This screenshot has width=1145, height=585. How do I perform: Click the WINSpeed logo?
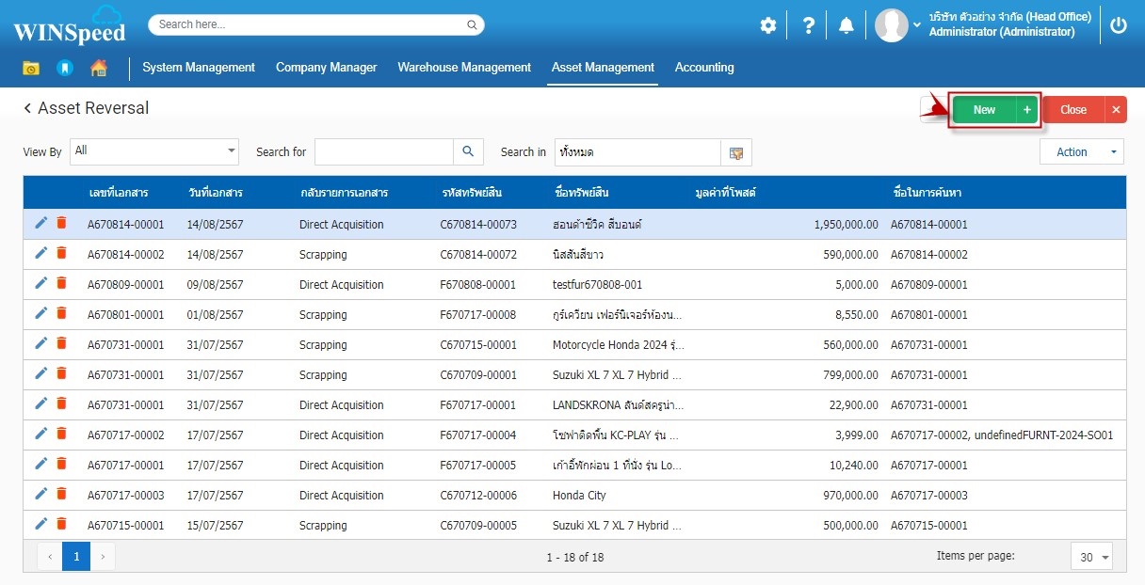(69, 26)
